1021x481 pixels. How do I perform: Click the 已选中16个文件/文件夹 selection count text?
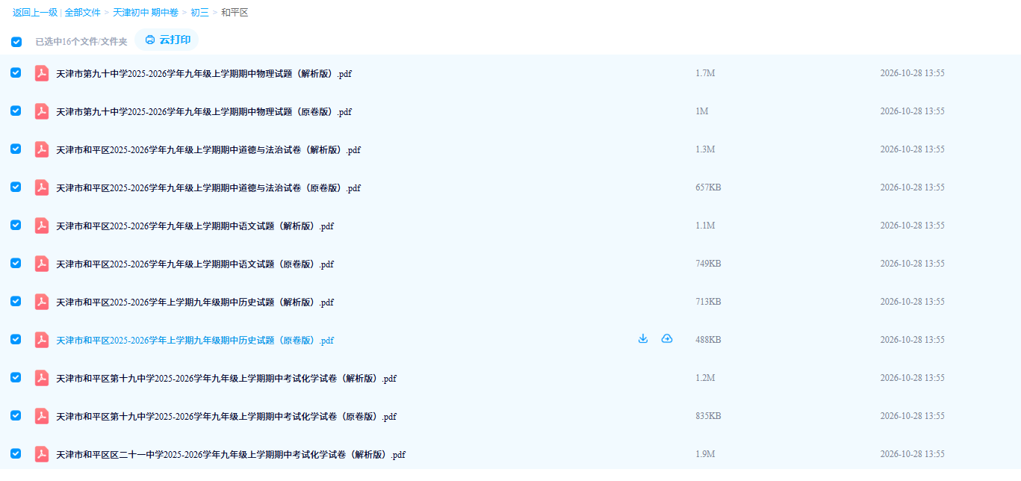tap(81, 42)
